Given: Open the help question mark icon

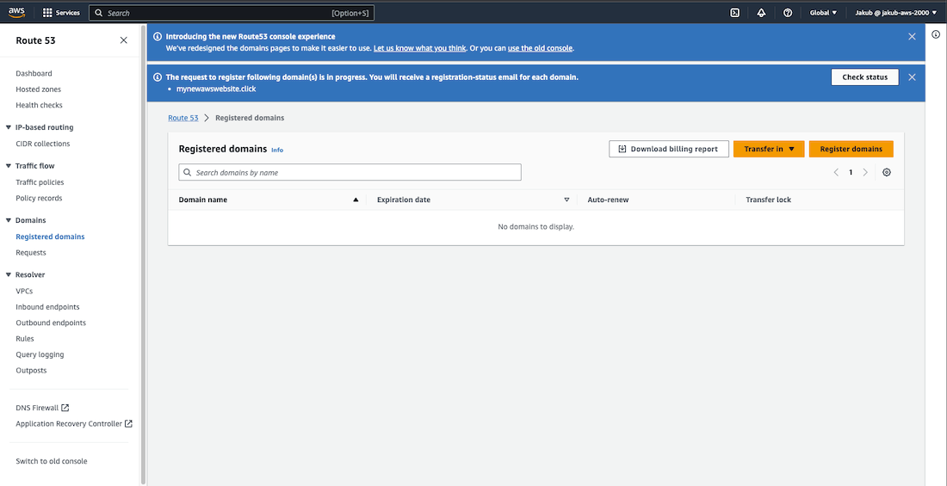Looking at the screenshot, I should [788, 13].
